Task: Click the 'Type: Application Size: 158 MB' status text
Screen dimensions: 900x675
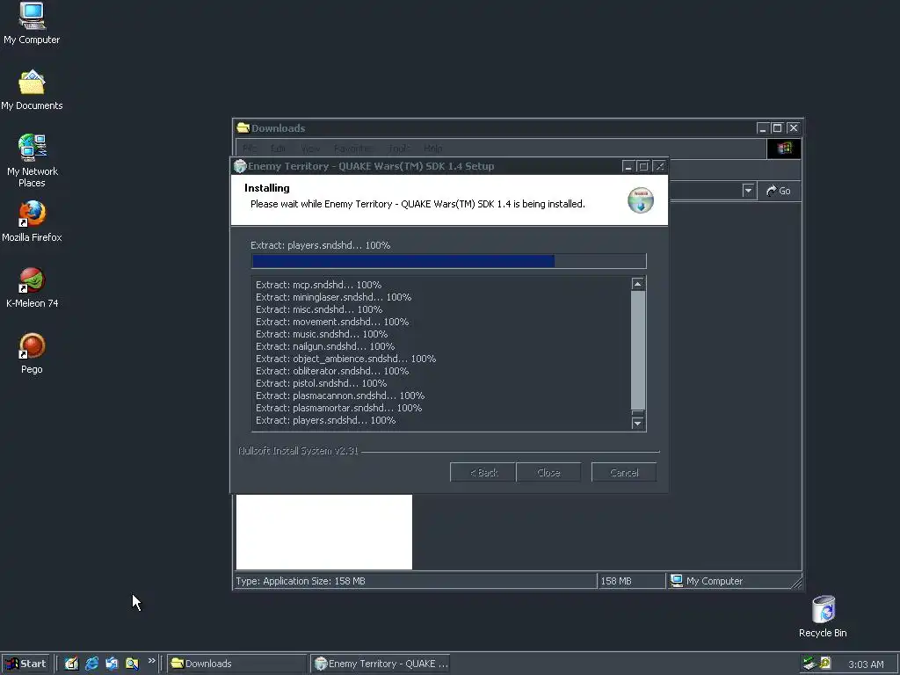Action: [x=301, y=581]
